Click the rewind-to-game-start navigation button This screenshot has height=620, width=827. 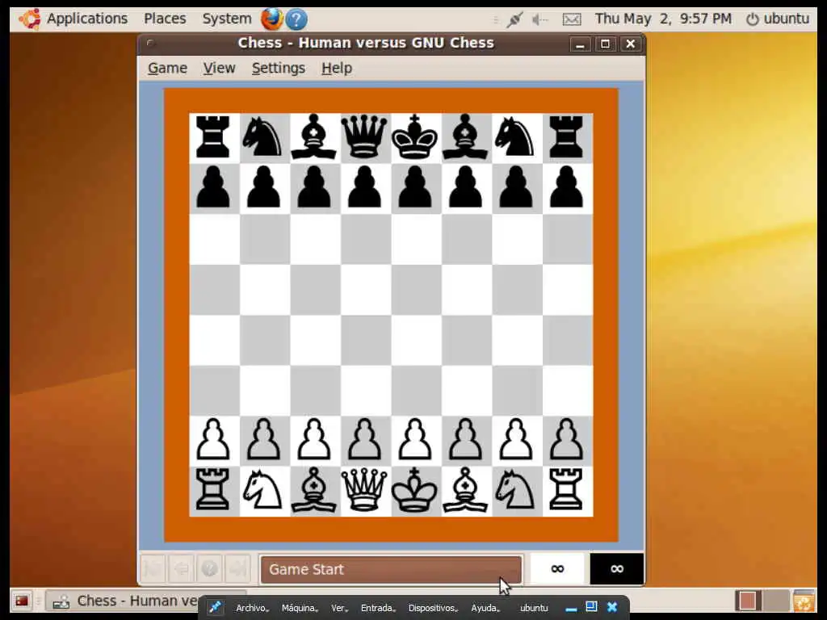[x=153, y=569]
